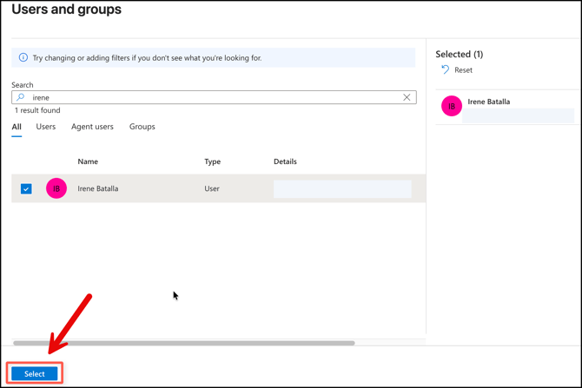Open the Agent users tab

click(92, 127)
